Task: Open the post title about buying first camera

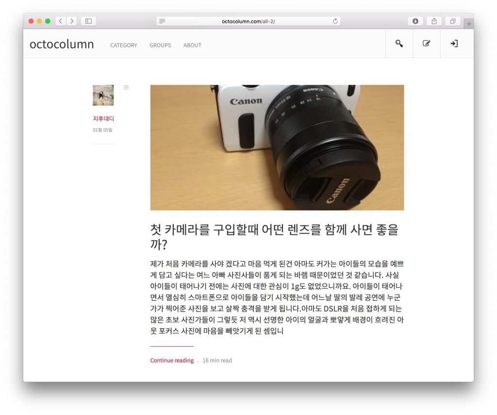Action: (x=275, y=237)
